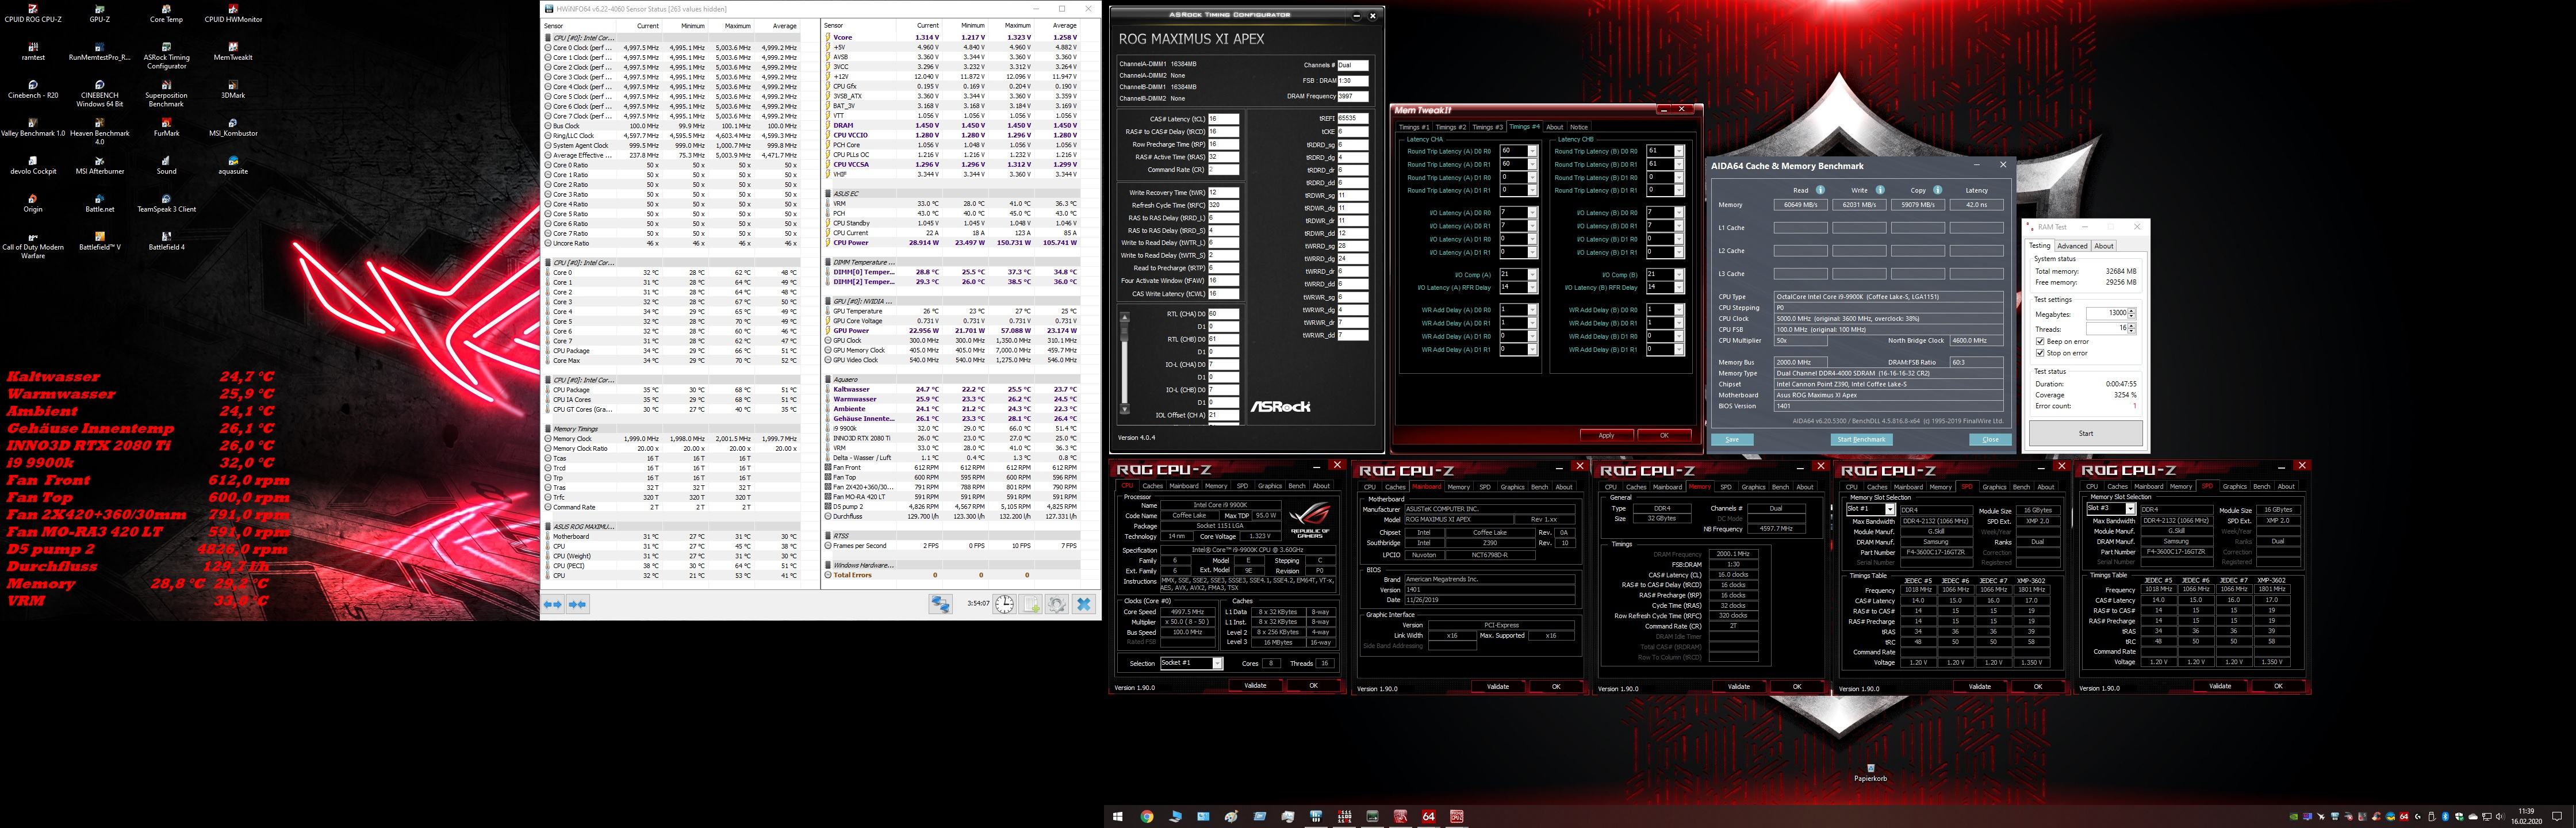Click the Close button in AIDA64 benchmark

click(1990, 439)
